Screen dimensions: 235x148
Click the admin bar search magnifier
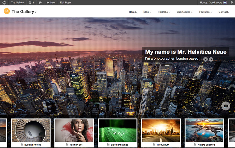232,3
